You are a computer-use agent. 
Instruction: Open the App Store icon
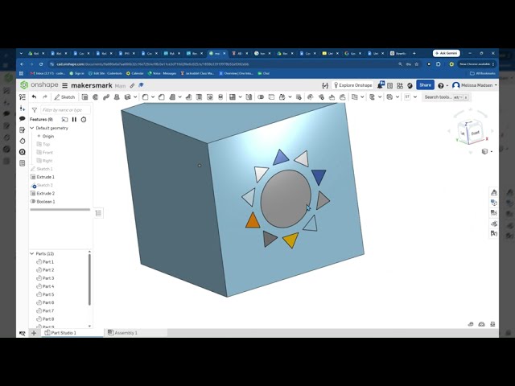click(x=400, y=85)
